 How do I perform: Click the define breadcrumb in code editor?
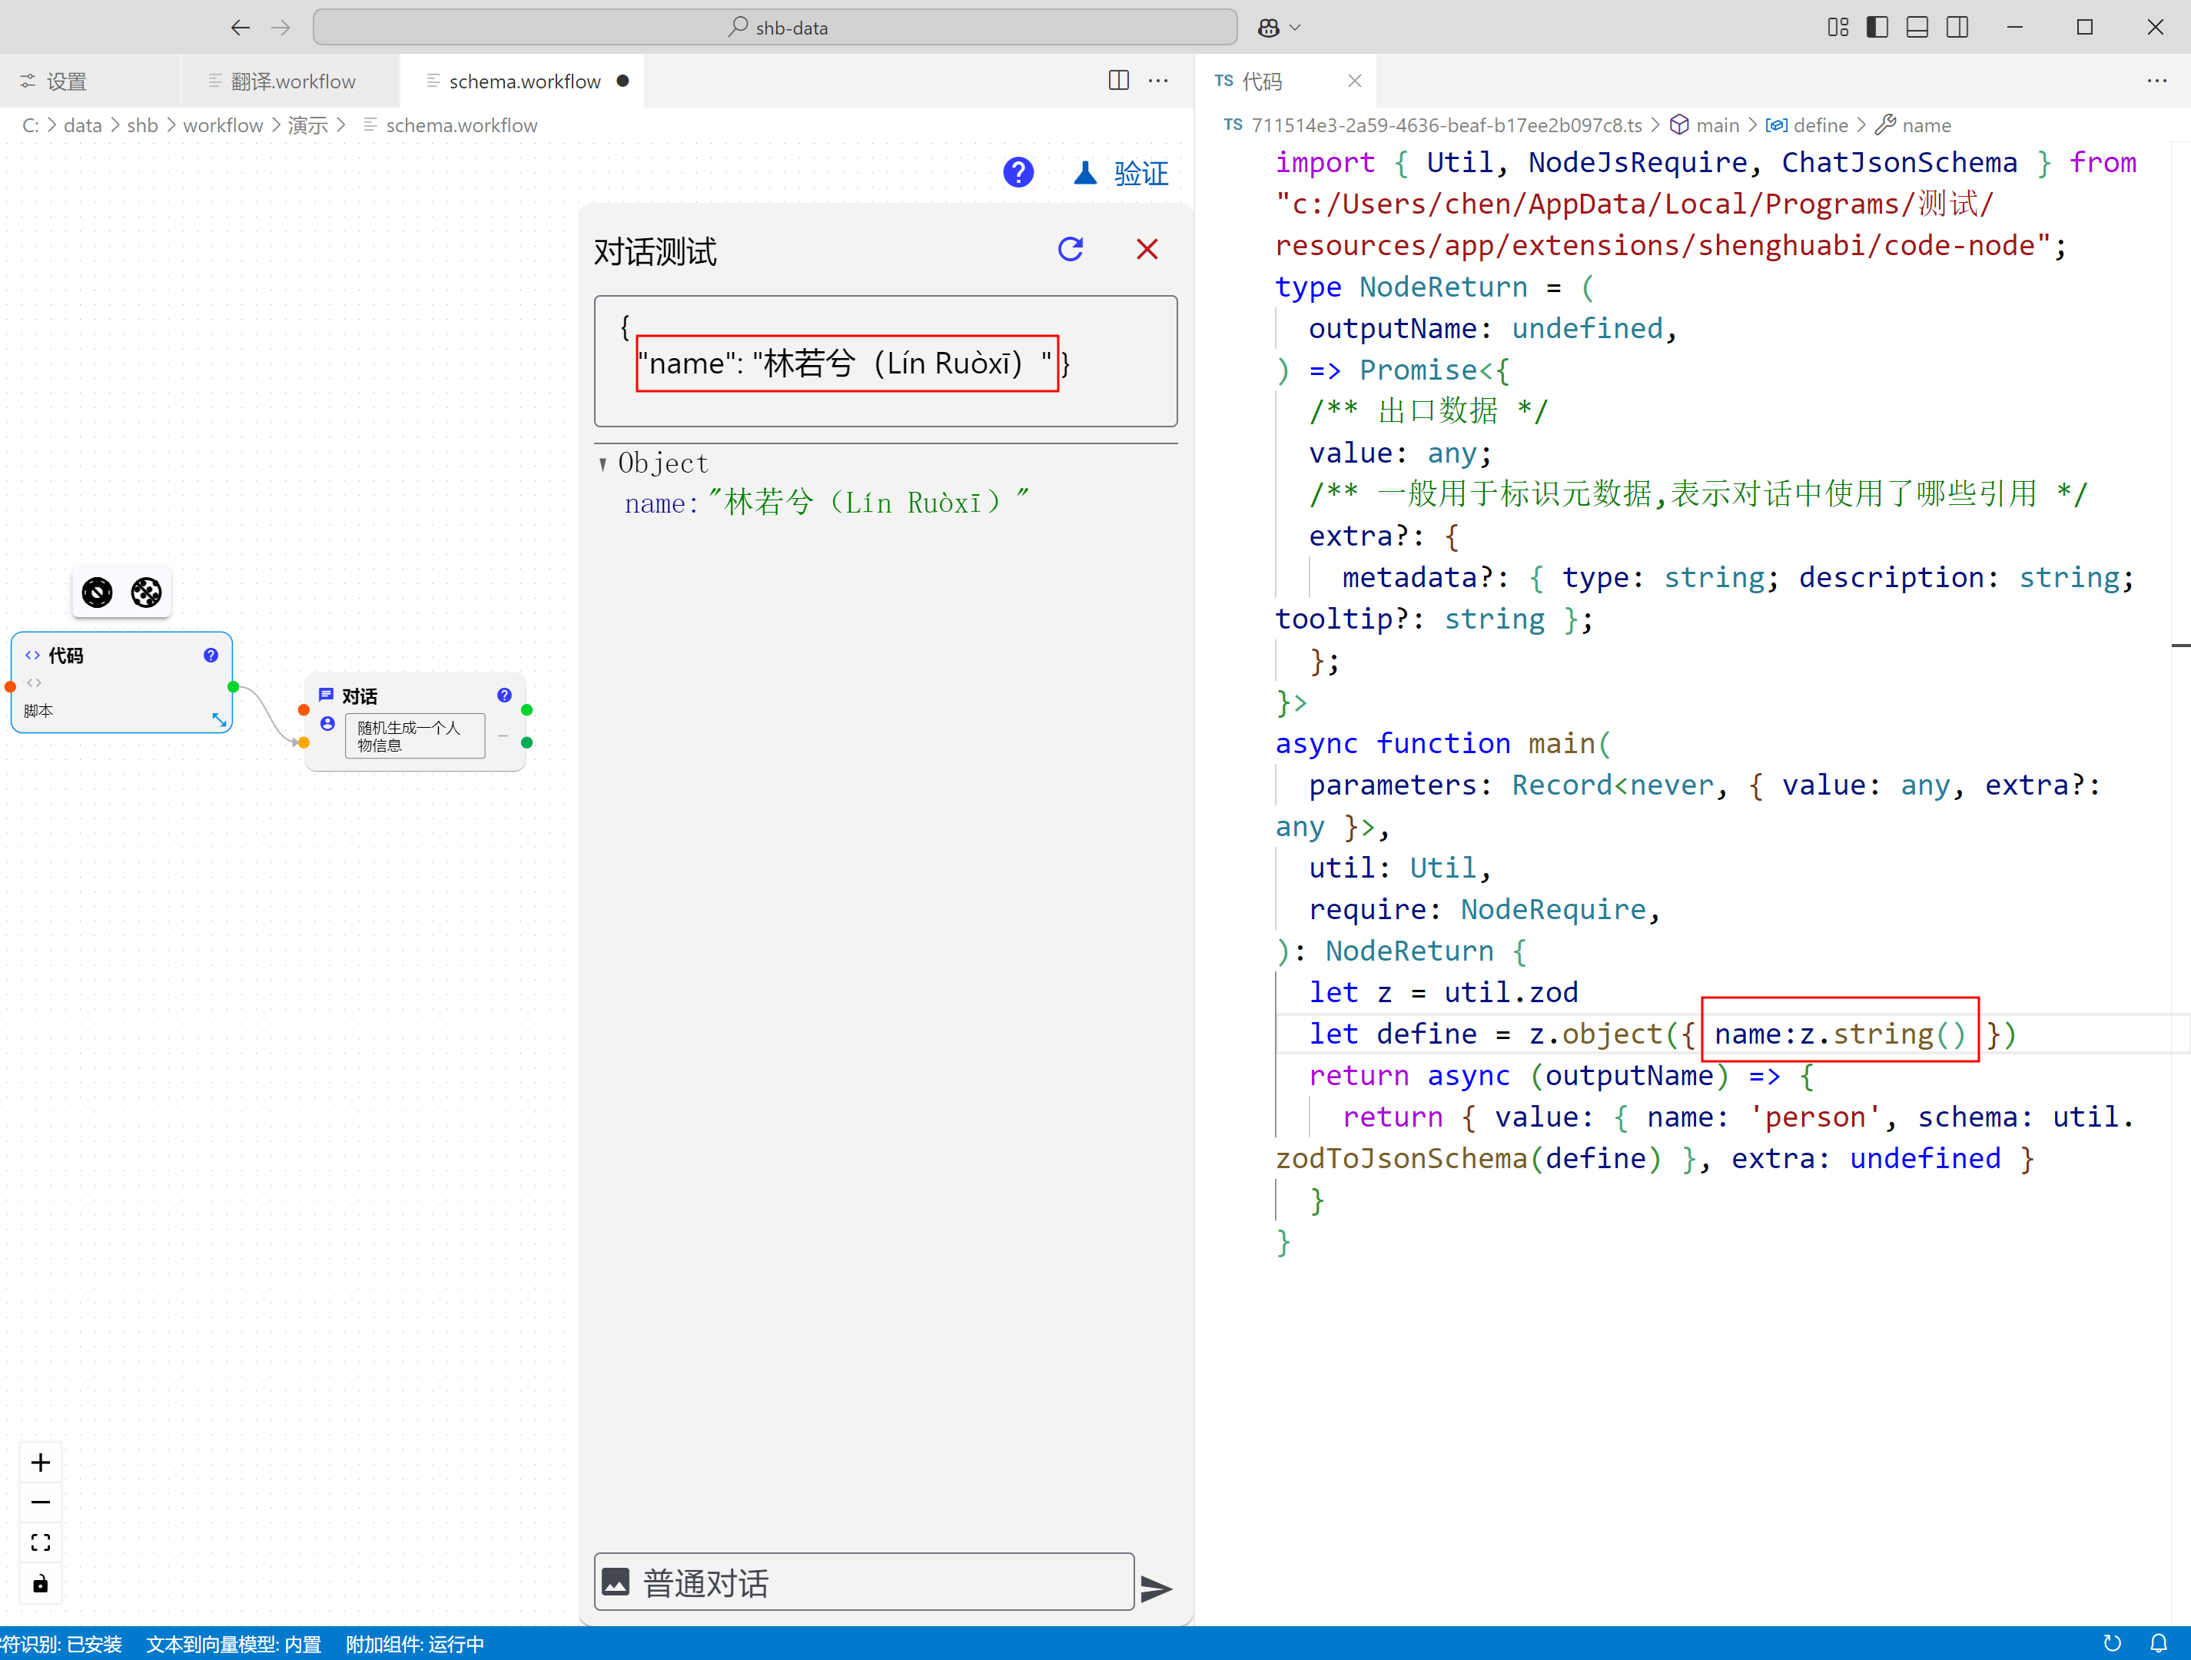tap(1820, 124)
